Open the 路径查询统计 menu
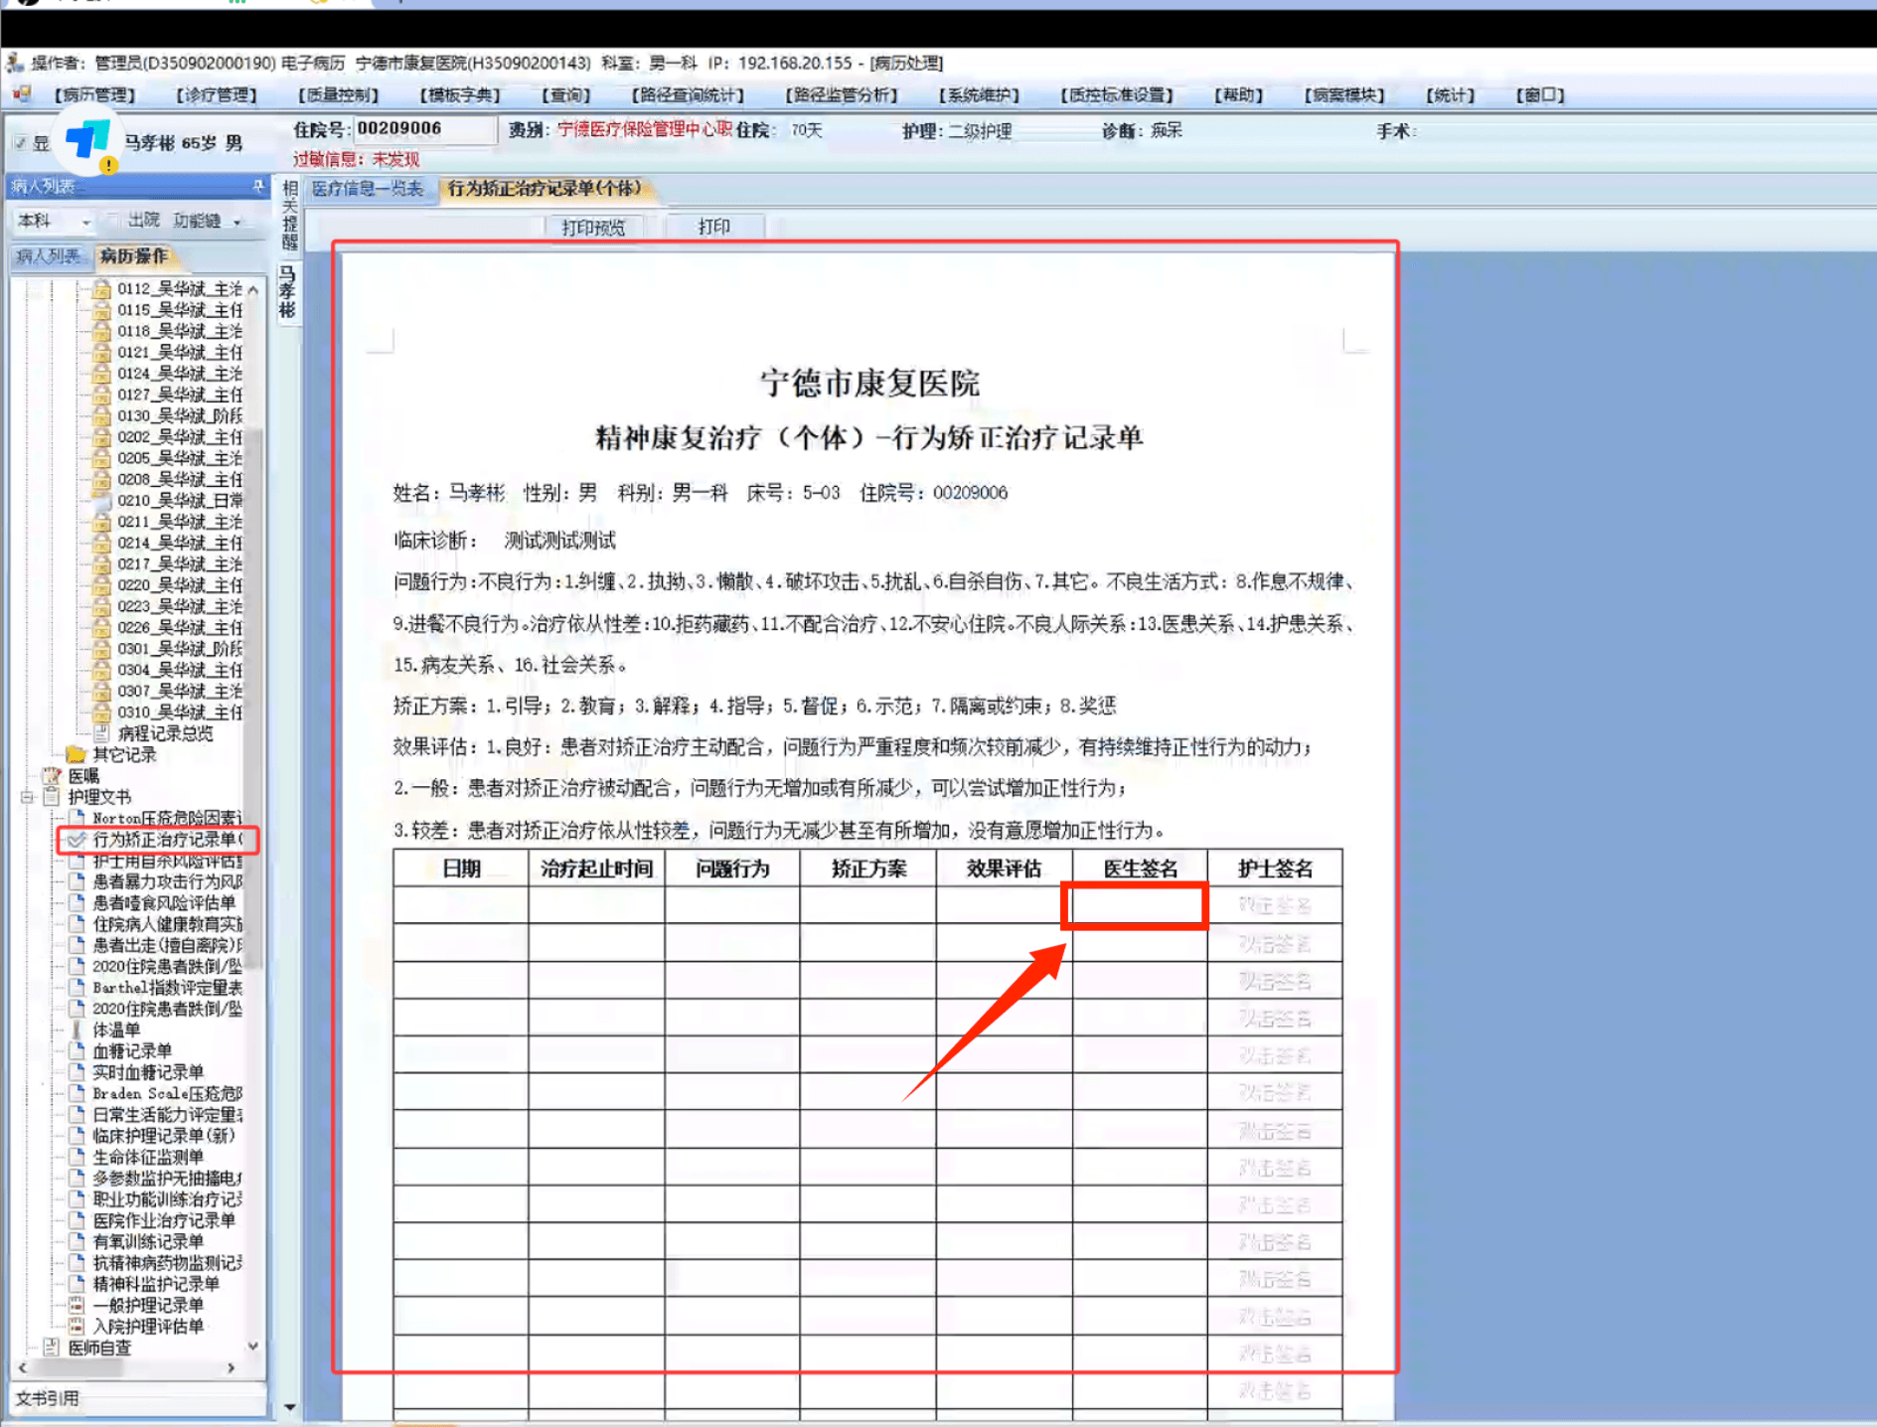This screenshot has width=1877, height=1427. coord(688,95)
